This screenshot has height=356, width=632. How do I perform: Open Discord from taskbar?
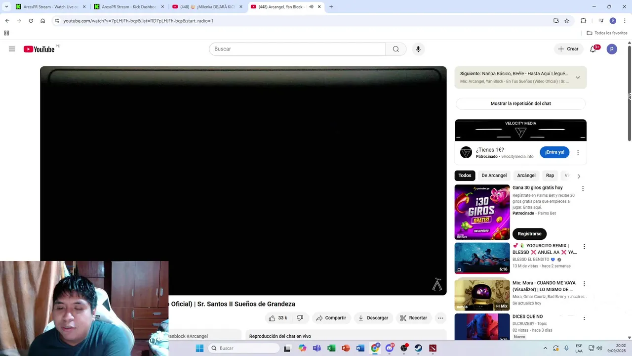click(390, 348)
